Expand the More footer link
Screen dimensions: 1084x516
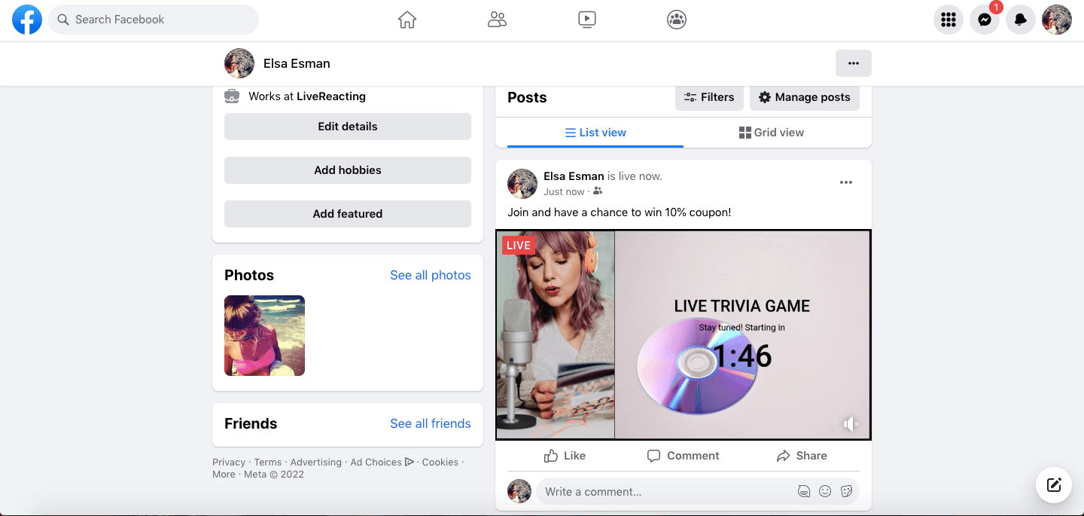click(x=224, y=475)
